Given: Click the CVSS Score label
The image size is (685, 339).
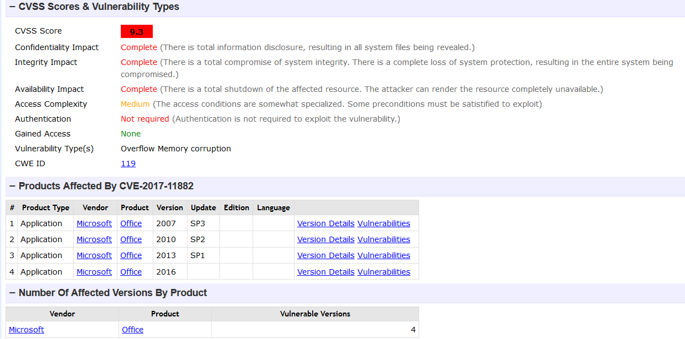Looking at the screenshot, I should (x=39, y=31).
